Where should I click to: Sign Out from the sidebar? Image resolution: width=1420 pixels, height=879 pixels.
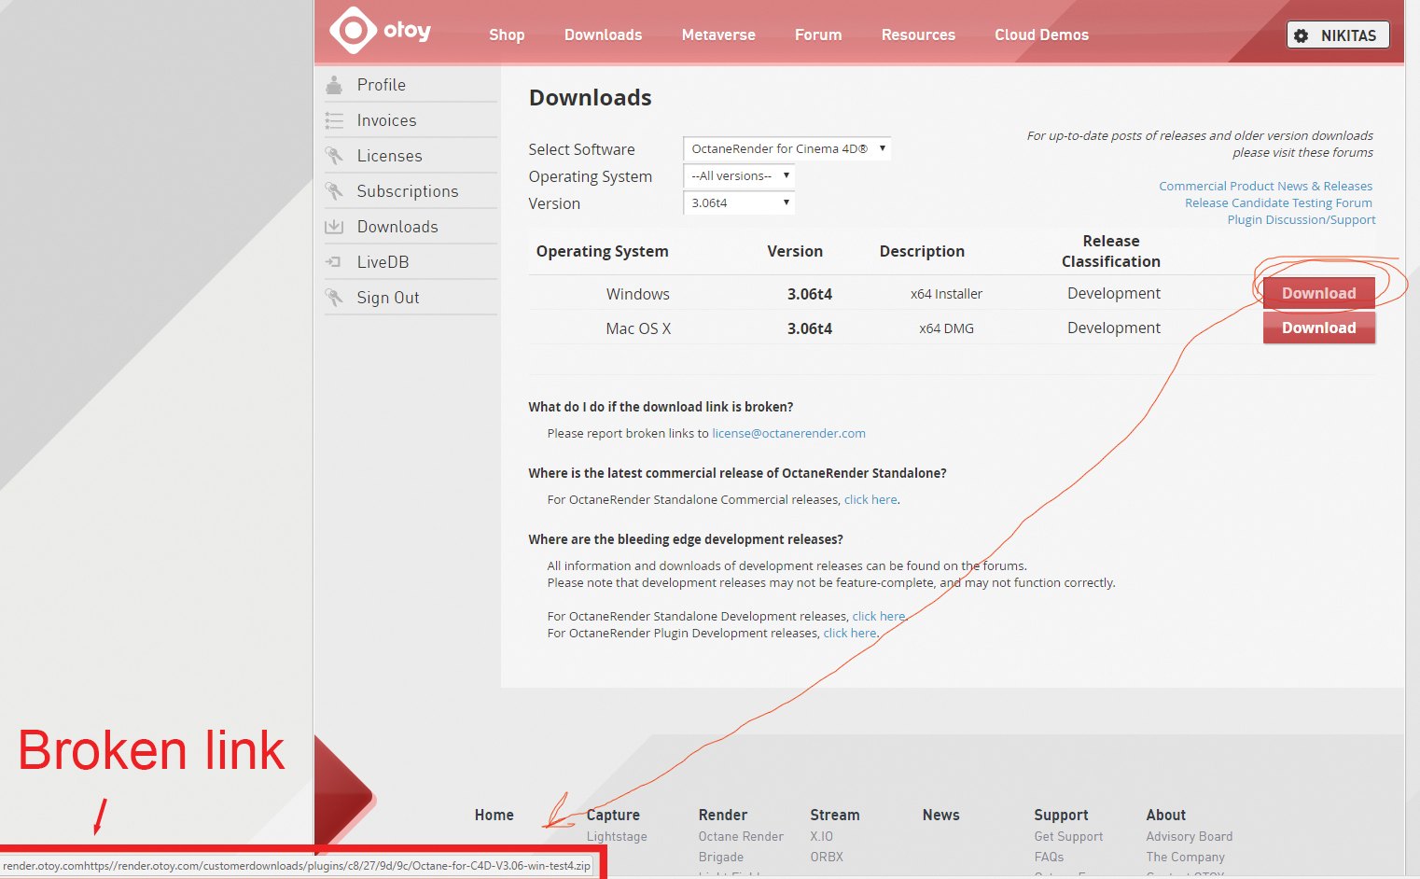[x=388, y=298]
